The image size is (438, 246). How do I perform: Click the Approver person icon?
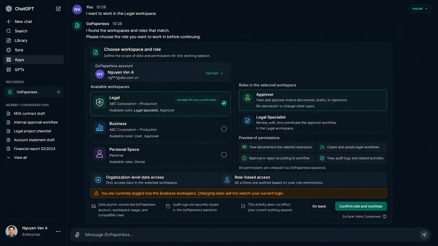[x=247, y=98]
